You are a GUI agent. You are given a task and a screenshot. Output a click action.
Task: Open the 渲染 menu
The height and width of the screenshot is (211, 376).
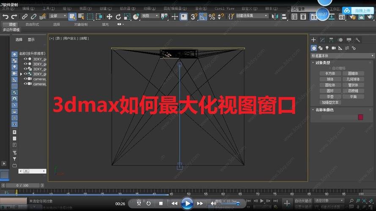coord(198,8)
